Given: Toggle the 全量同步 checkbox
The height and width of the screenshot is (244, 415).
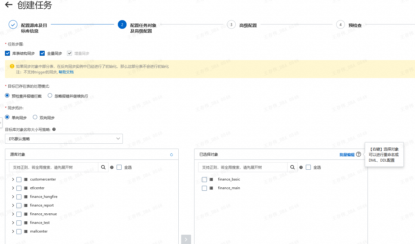Looking at the screenshot, I should 42,53.
